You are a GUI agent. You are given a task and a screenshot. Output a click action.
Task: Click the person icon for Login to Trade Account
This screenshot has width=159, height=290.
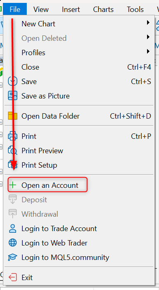point(13,228)
